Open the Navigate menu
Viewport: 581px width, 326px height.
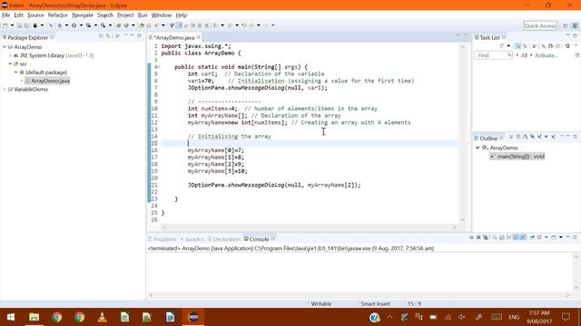point(83,15)
